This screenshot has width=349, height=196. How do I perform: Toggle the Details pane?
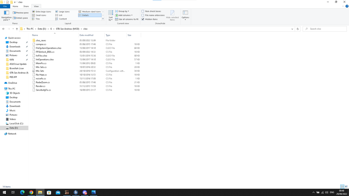click(x=20, y=18)
